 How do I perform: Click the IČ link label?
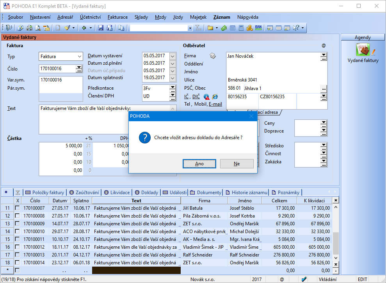click(x=186, y=97)
